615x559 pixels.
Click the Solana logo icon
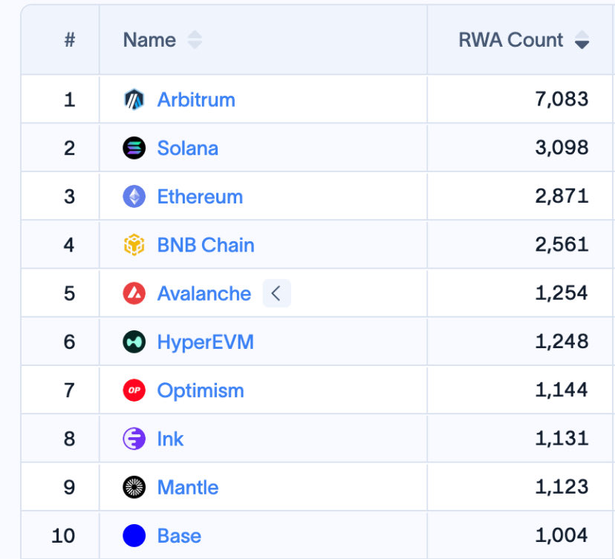134,148
